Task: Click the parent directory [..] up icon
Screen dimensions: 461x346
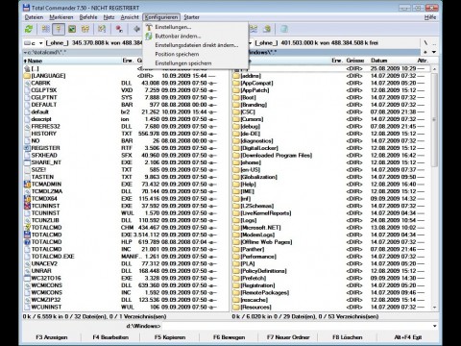Action: coord(27,68)
